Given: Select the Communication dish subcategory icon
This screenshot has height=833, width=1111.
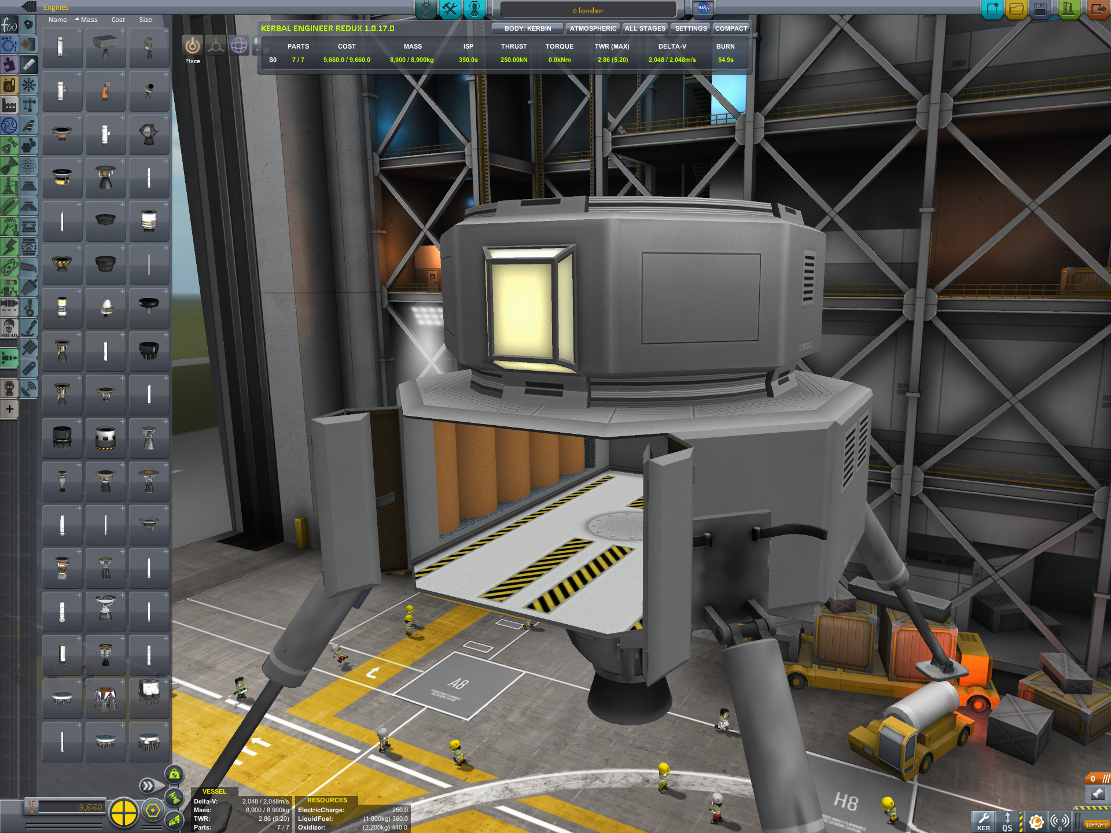Looking at the screenshot, I should [28, 389].
